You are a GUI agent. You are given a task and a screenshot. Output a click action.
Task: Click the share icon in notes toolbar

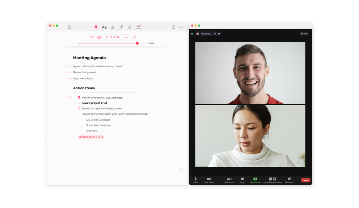tap(174, 27)
